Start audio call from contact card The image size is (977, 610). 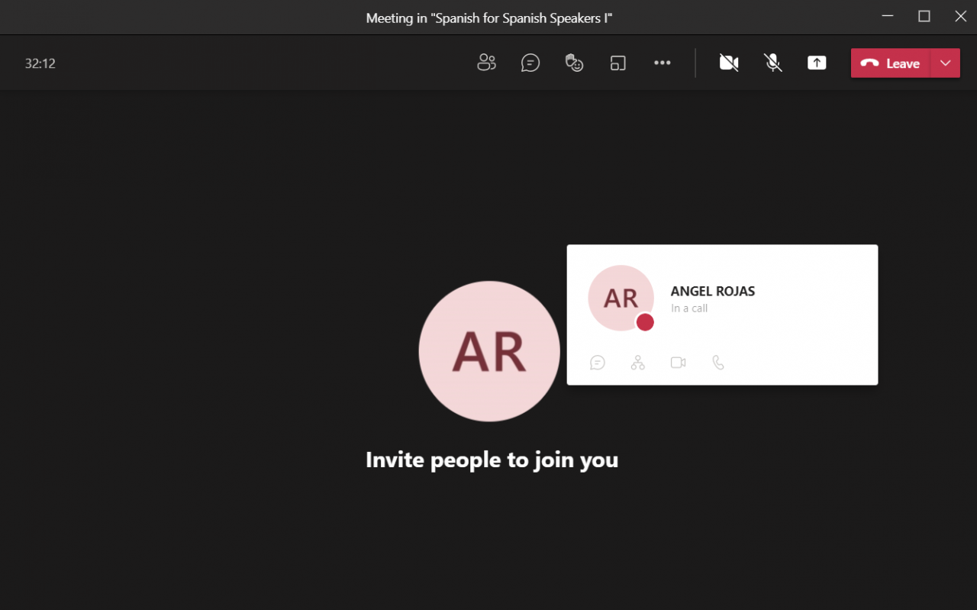pos(718,363)
